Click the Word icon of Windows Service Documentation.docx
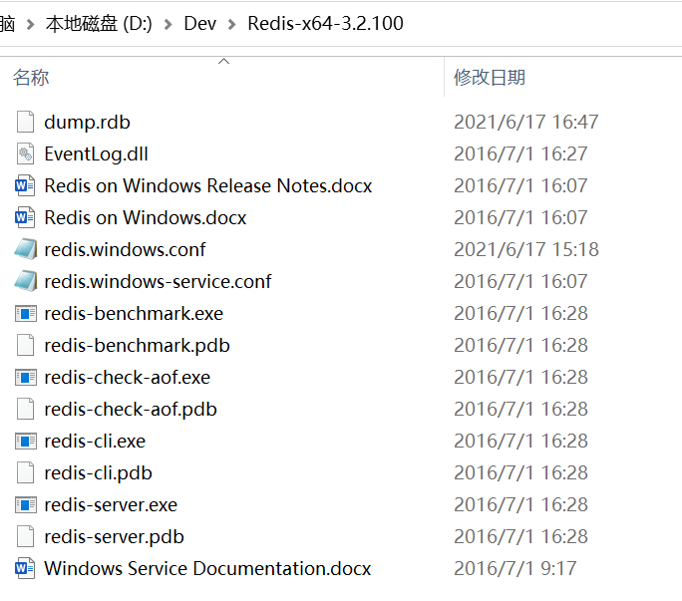The height and width of the screenshot is (601, 682). (x=25, y=568)
